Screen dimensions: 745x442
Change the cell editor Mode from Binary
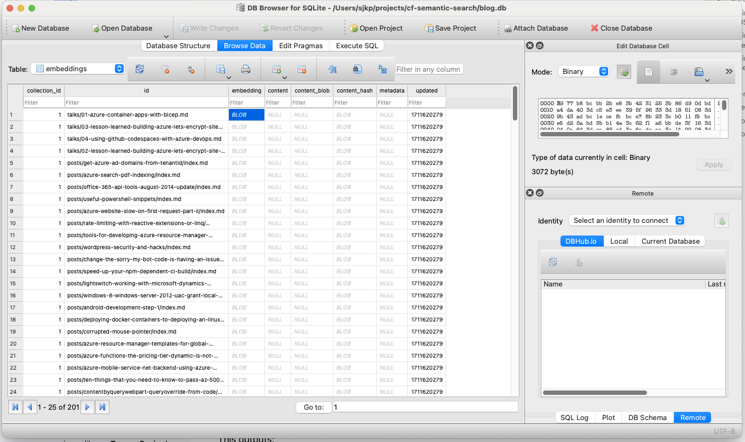coord(583,71)
